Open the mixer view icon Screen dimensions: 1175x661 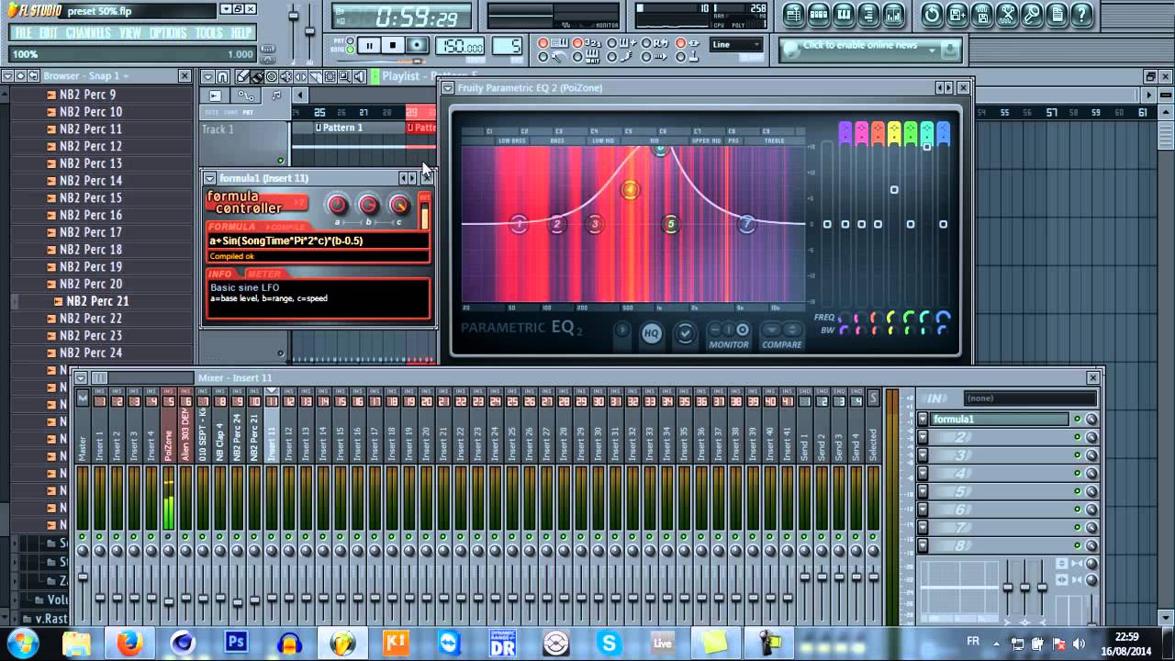[893, 15]
